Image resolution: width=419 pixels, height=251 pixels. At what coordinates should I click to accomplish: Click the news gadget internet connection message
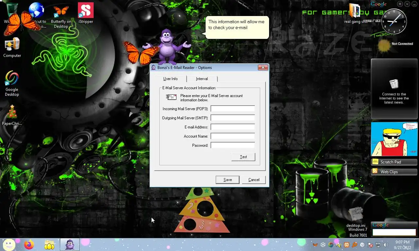[394, 98]
